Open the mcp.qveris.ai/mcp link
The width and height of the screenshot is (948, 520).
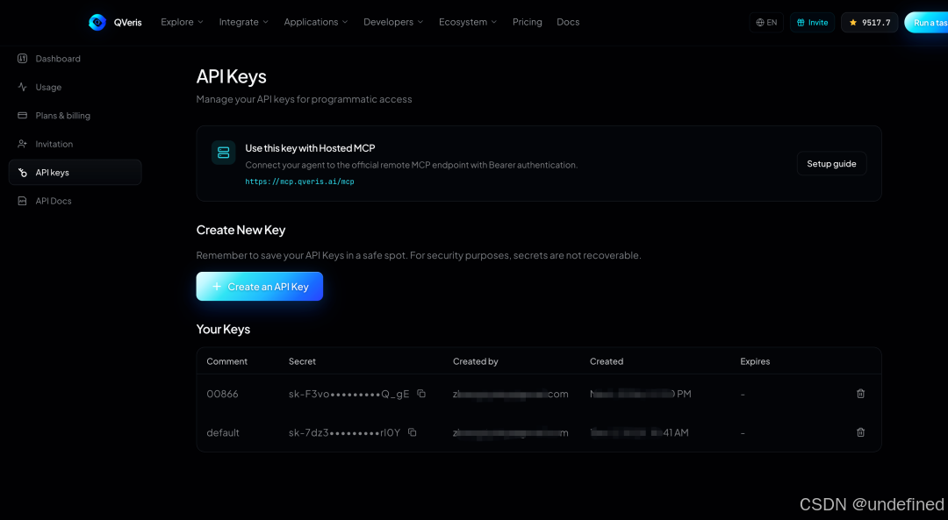coord(299,182)
